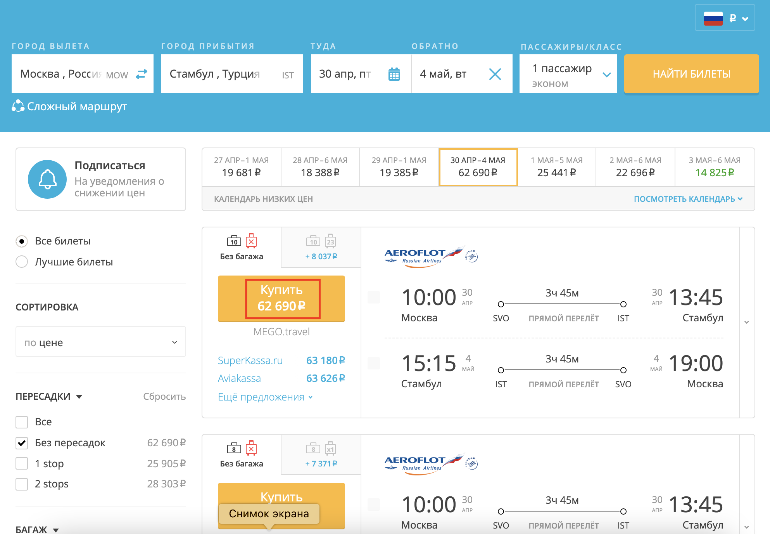Clear the return date with X icon

(x=495, y=74)
